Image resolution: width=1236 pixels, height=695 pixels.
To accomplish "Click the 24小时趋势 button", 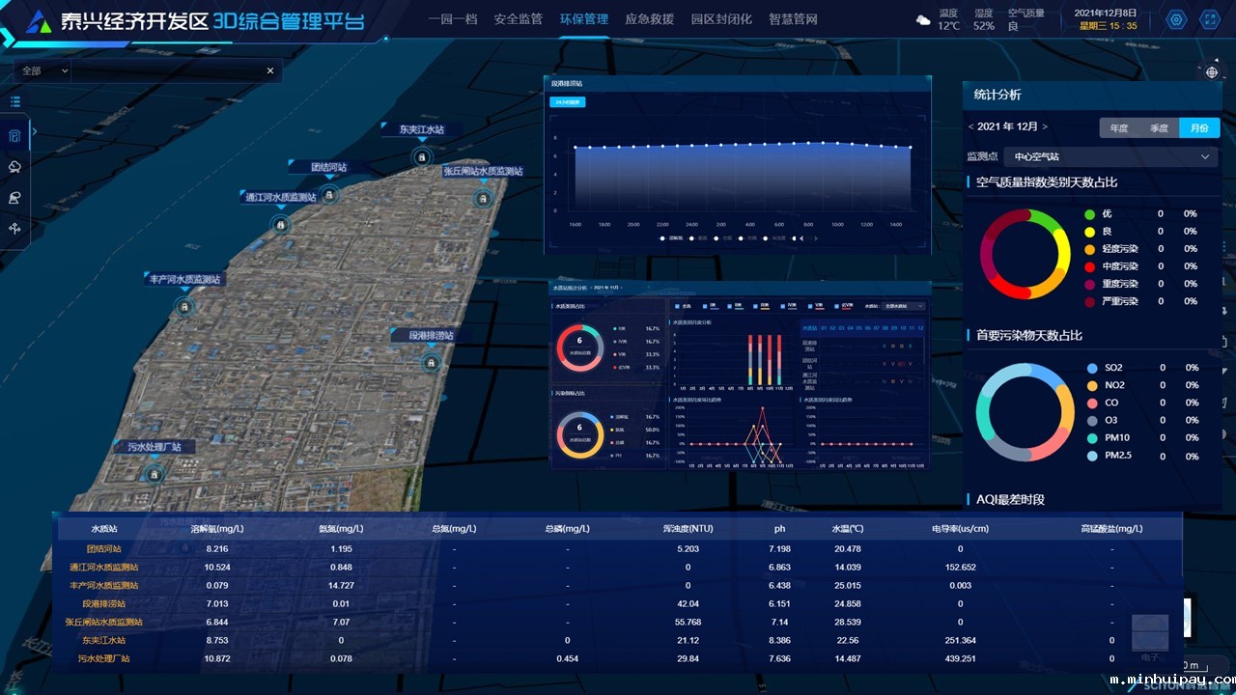I will click(x=567, y=101).
